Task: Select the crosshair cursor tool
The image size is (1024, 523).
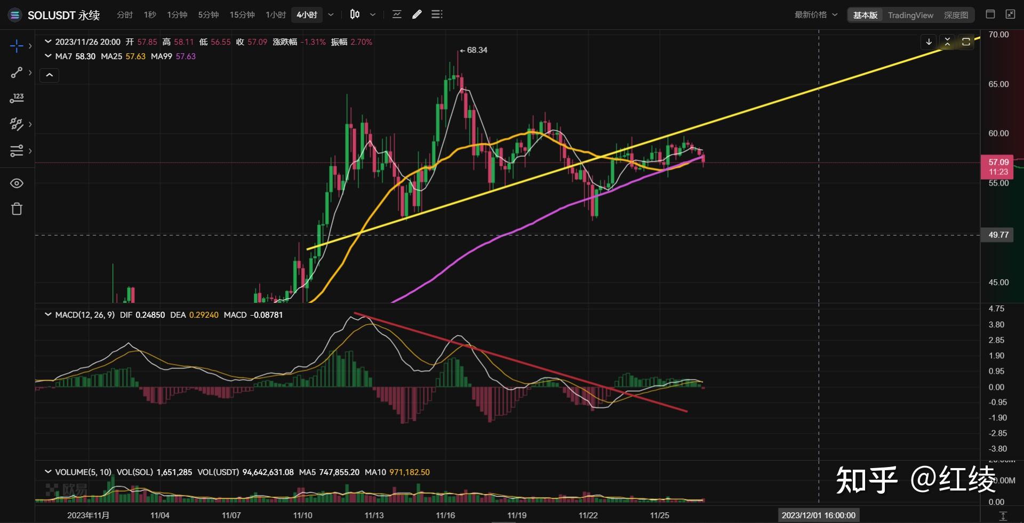Action: [17, 46]
